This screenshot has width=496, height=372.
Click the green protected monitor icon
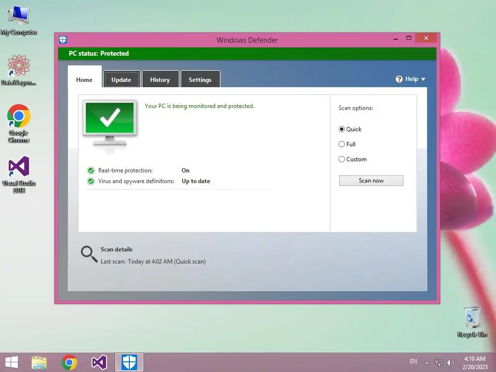tap(110, 124)
